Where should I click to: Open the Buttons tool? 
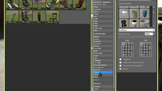[103, 39]
